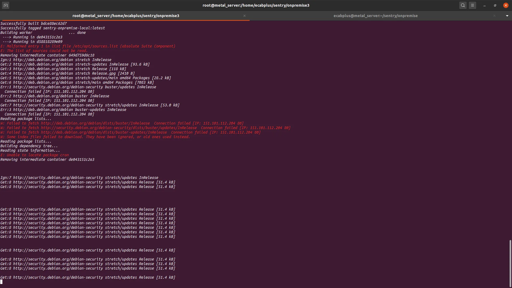Close the root@metal_server onpremise3 tab
The width and height of the screenshot is (512, 288).
tap(244, 16)
